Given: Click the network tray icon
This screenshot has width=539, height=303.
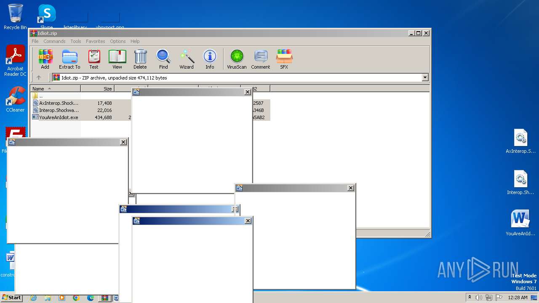Looking at the screenshot, I should 489,298.
